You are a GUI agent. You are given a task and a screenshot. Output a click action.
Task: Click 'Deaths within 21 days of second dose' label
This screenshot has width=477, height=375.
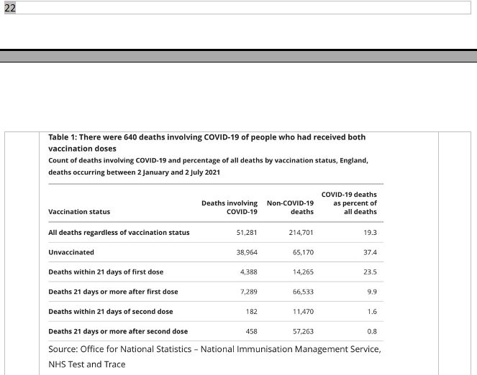pos(110,311)
